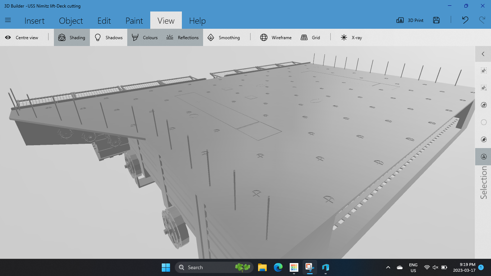Click the empty dashed-circle selection icon
The height and width of the screenshot is (276, 491).
pos(483,122)
